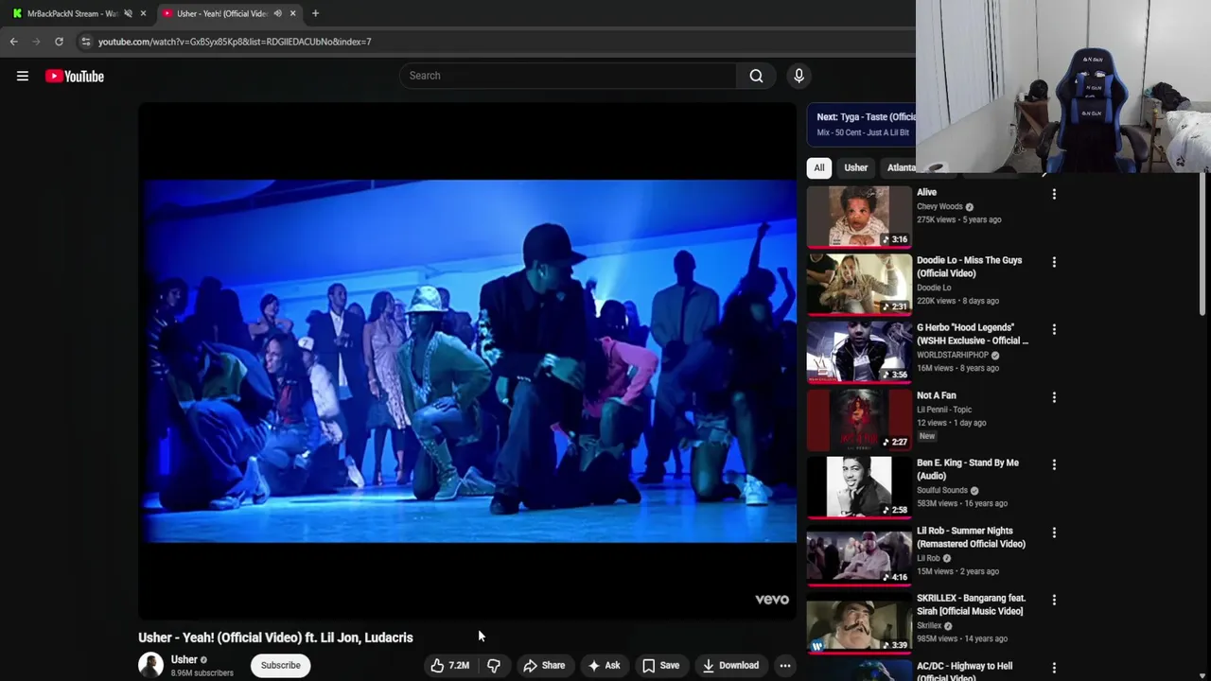
Task: Play the Lil Rob Summer Nights thumbnail
Action: tap(859, 554)
